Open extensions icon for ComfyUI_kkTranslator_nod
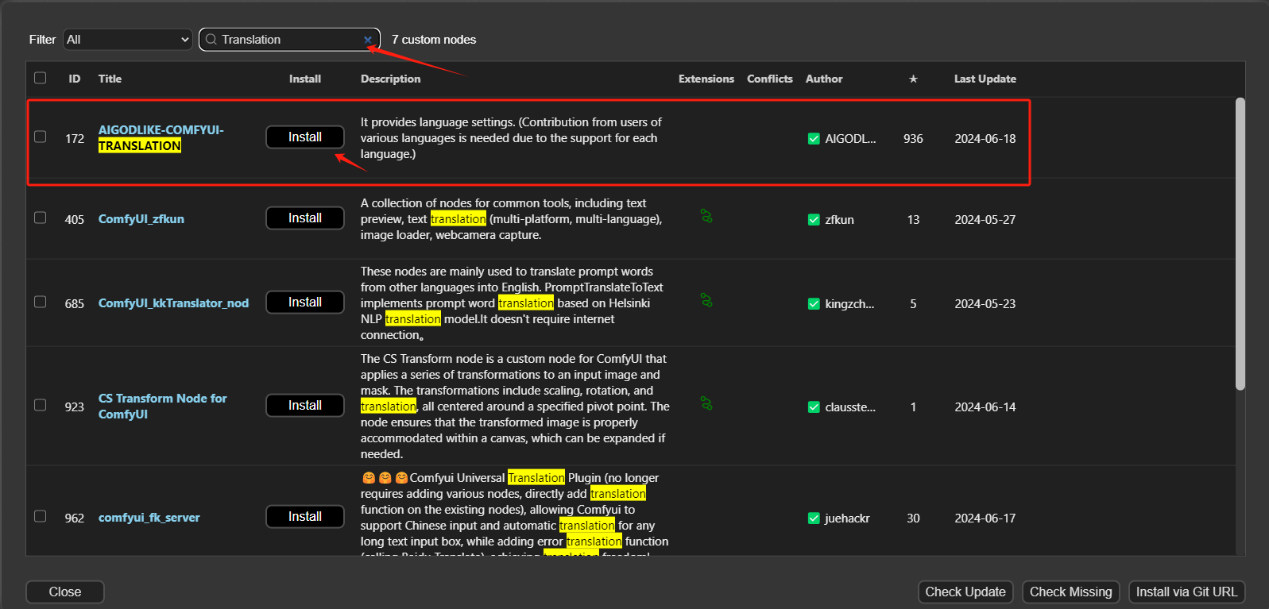Viewport: 1269px width, 609px height. pyautogui.click(x=706, y=300)
